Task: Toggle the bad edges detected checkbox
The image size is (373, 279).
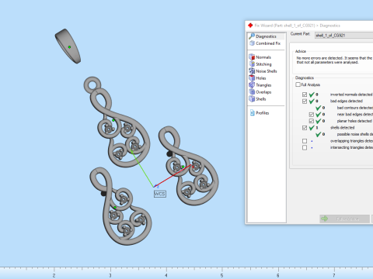Action: tap(305, 102)
